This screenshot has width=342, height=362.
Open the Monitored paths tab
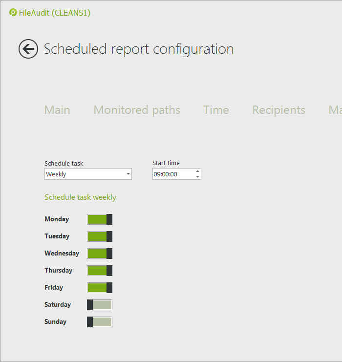click(137, 110)
